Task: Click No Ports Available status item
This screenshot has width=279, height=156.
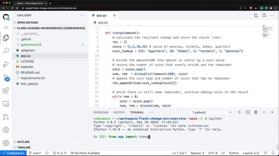Action: [85, 153]
